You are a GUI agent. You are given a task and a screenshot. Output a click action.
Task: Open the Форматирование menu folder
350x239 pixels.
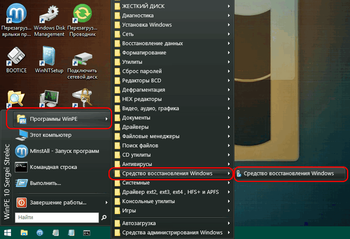coord(172,53)
